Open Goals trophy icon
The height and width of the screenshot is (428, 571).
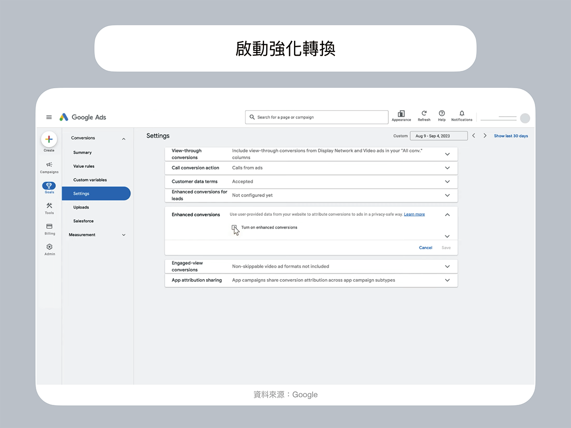49,186
